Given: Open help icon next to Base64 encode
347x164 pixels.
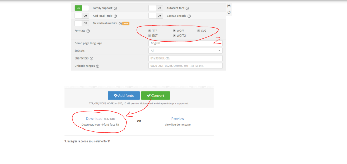Looking at the screenshot, I should pyautogui.click(x=189, y=16).
